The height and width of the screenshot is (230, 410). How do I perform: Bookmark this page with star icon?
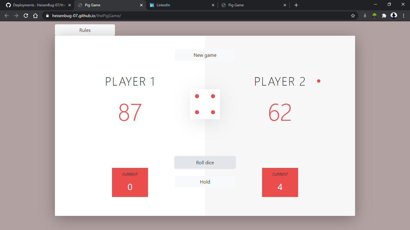pyautogui.click(x=353, y=16)
